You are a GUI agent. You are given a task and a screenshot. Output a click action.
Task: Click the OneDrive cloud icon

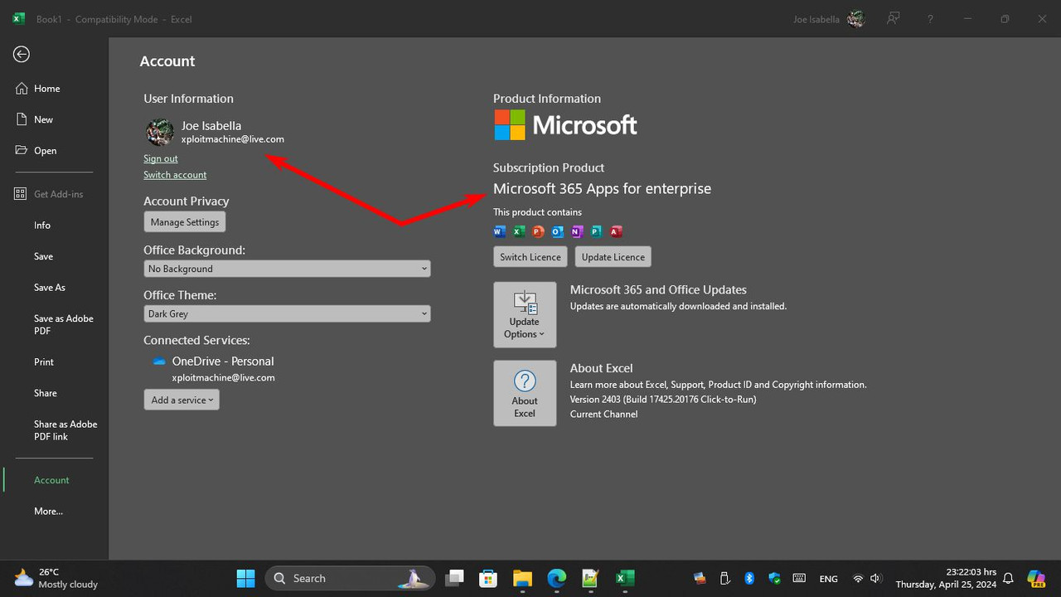tap(160, 362)
